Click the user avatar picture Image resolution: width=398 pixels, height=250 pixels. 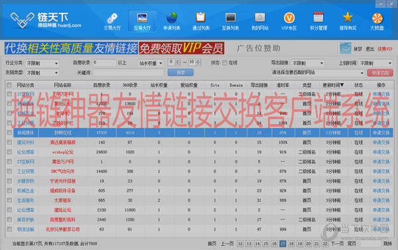pos(346,48)
